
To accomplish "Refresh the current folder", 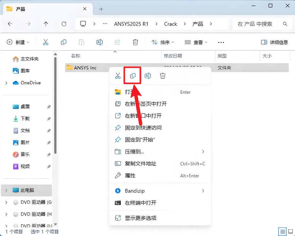I will (x=64, y=24).
